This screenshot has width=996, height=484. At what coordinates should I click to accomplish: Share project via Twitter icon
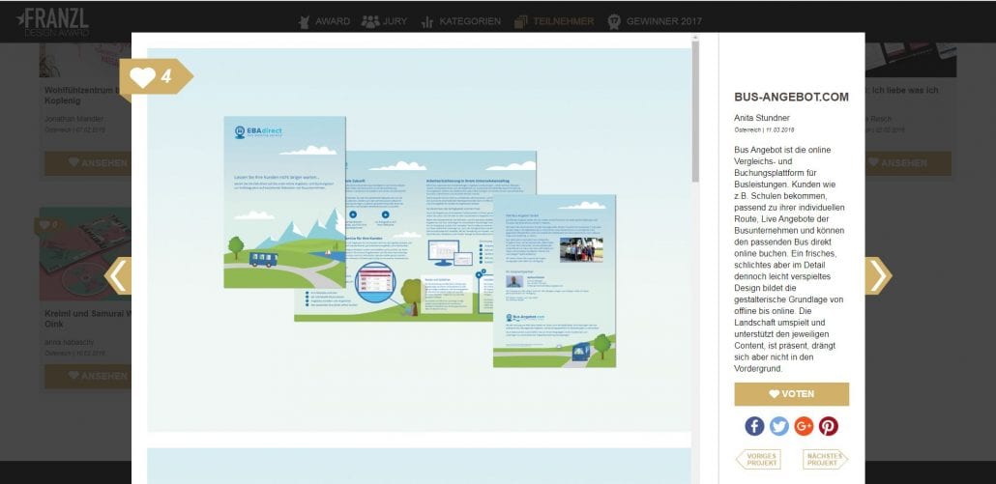click(778, 426)
